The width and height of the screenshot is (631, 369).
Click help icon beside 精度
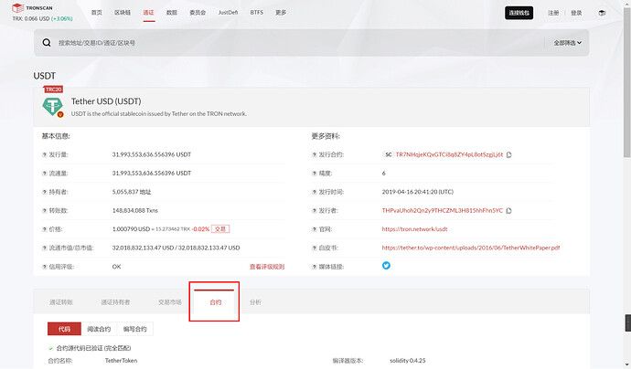(315, 174)
